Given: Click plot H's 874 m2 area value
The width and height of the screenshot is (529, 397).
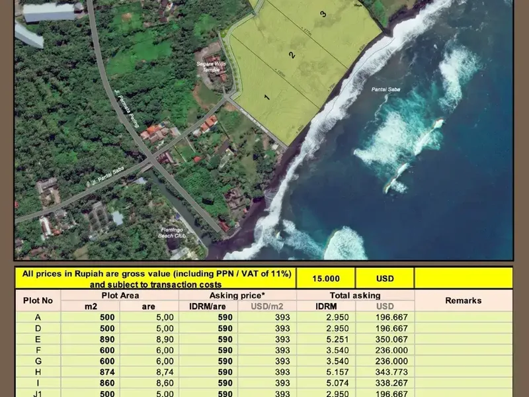Looking at the screenshot, I should (107, 372).
